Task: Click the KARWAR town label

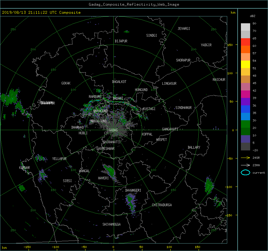Action: pyautogui.click(x=24, y=168)
